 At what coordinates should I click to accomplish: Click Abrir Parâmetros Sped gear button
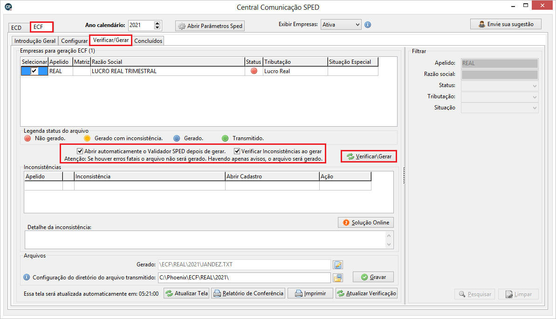[x=210, y=26]
